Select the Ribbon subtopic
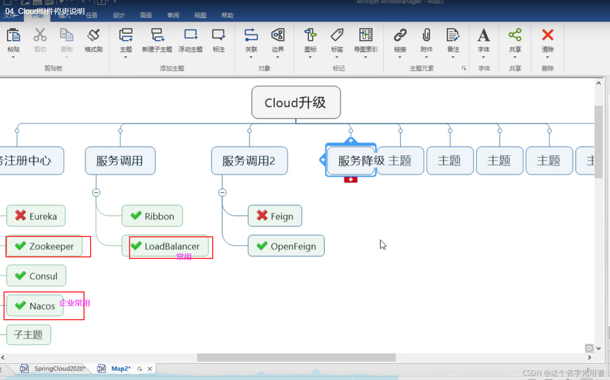Viewport: 610px width, 380px height. (x=152, y=216)
